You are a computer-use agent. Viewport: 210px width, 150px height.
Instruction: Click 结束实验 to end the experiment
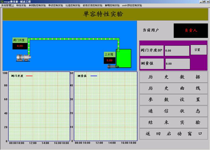[x=174, y=122]
